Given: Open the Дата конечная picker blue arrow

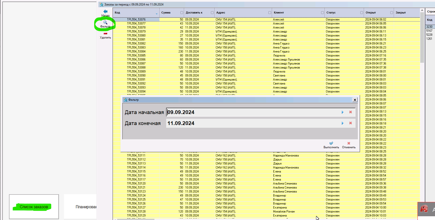Looking at the screenshot, I should (x=343, y=123).
